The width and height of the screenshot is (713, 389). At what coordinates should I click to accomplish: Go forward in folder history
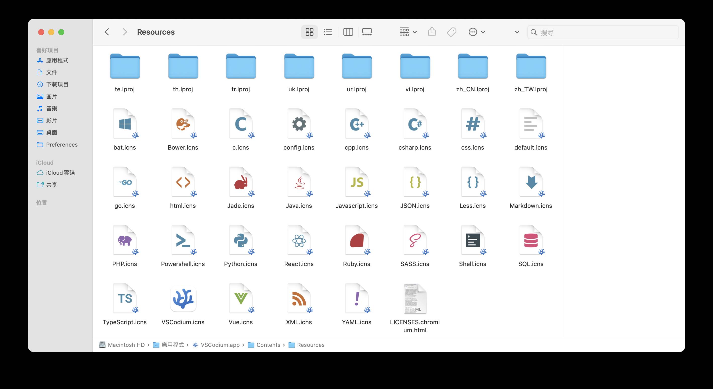125,32
